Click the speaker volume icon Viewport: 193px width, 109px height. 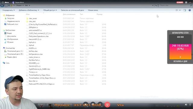pyautogui.click(x=186, y=104)
